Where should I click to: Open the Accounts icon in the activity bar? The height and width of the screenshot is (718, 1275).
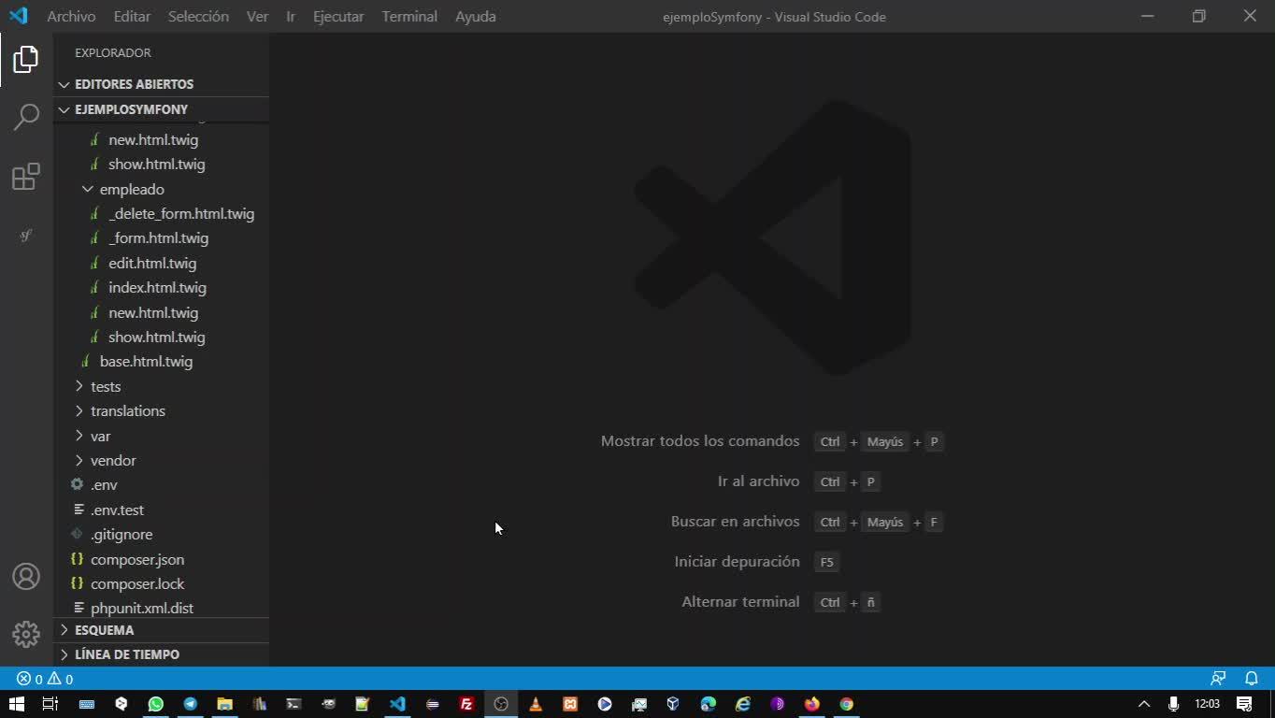tap(26, 577)
